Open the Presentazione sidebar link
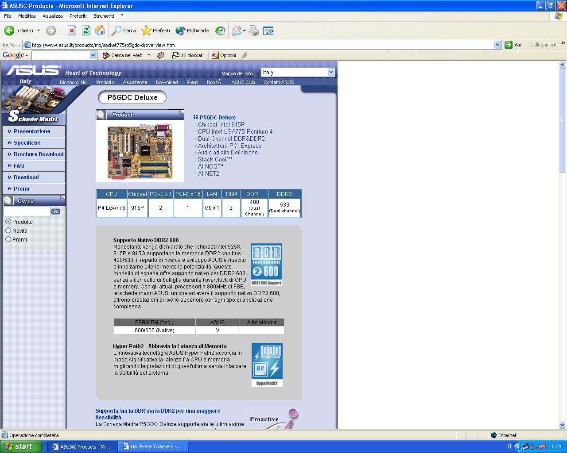This screenshot has height=453, width=567. pos(32,131)
